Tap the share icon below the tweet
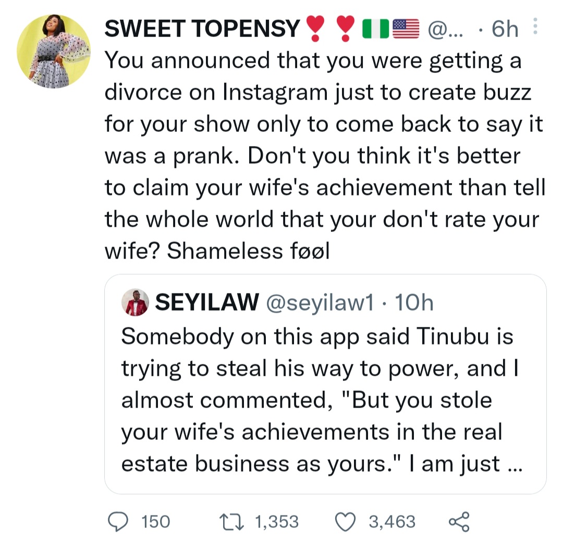This screenshot has width=563, height=541. [x=459, y=521]
